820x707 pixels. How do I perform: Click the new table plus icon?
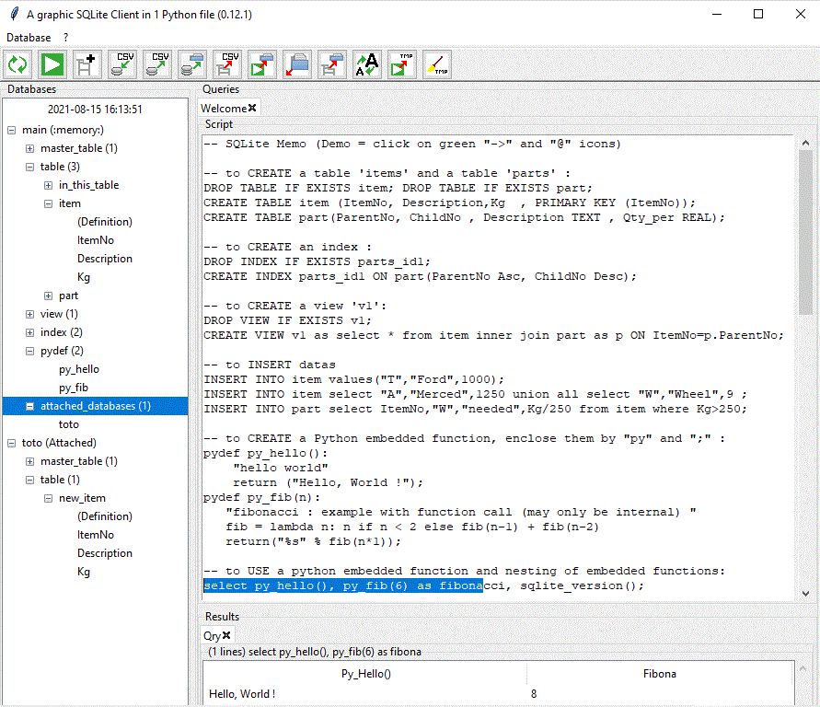(87, 64)
